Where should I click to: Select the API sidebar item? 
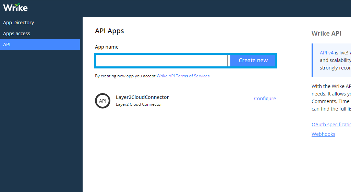[x=40, y=44]
